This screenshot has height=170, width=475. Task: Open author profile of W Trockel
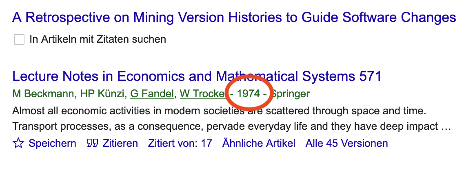203,94
